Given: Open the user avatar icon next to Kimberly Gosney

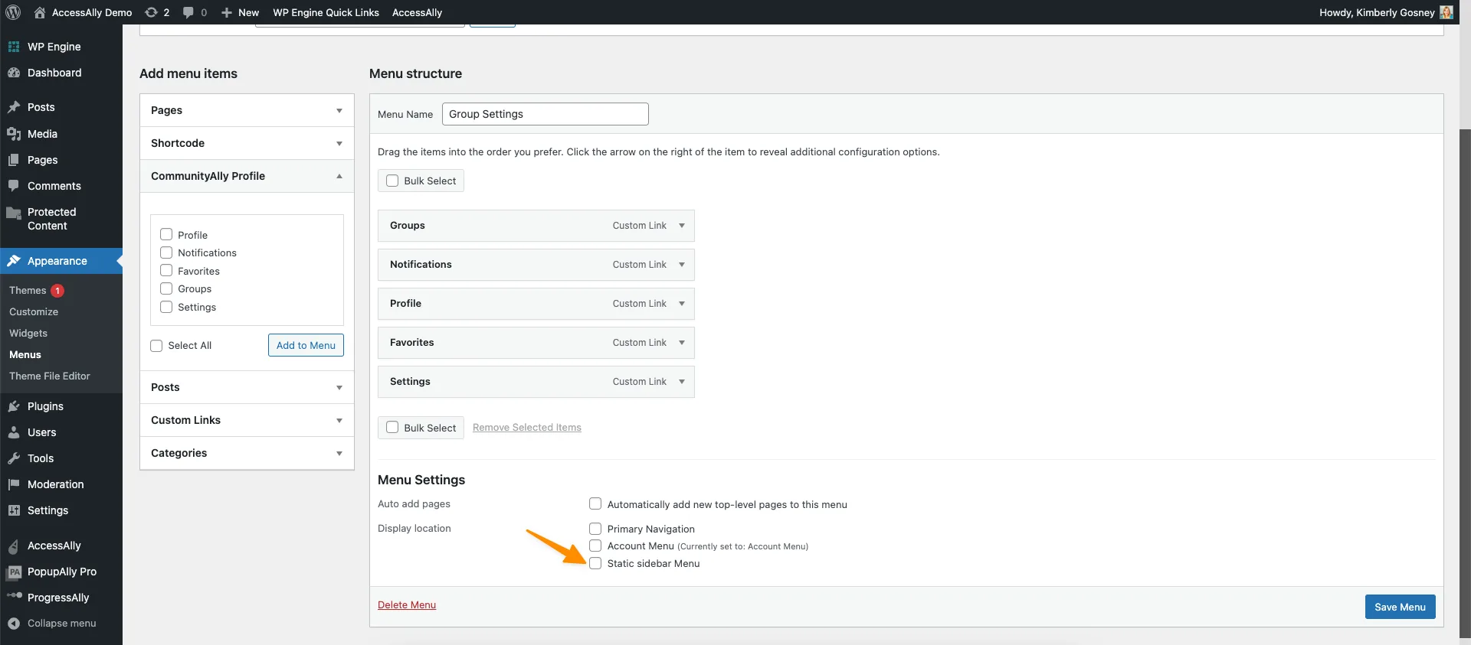Looking at the screenshot, I should click(x=1446, y=12).
